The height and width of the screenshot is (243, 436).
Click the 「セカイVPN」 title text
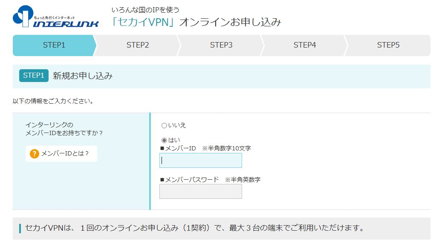[144, 22]
